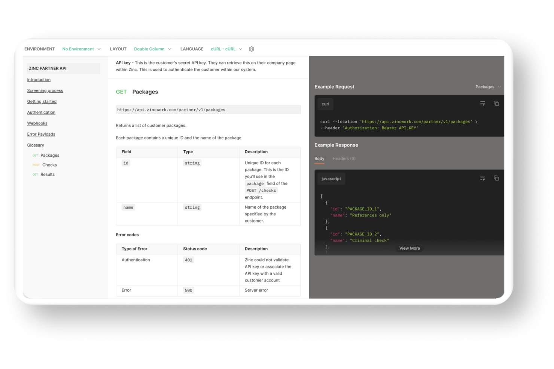Viewport: 554px width, 369px height.
Task: Switch to the Headers (0) tab
Action: pos(344,159)
